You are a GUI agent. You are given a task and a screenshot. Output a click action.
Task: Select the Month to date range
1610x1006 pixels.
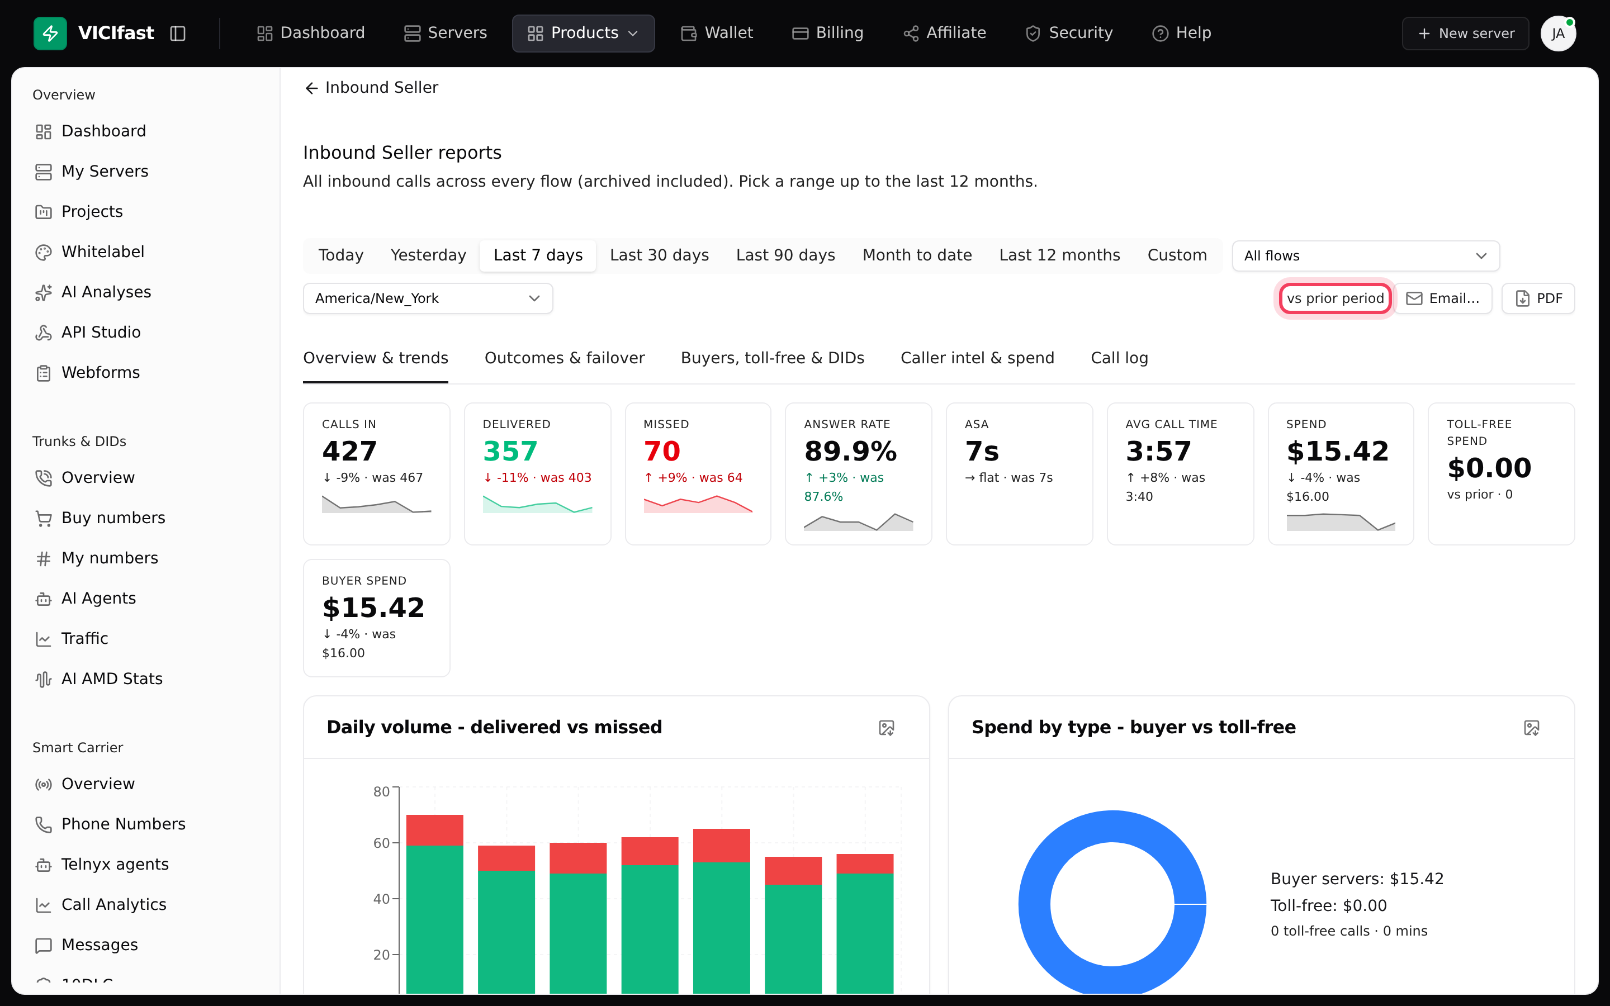click(x=917, y=255)
